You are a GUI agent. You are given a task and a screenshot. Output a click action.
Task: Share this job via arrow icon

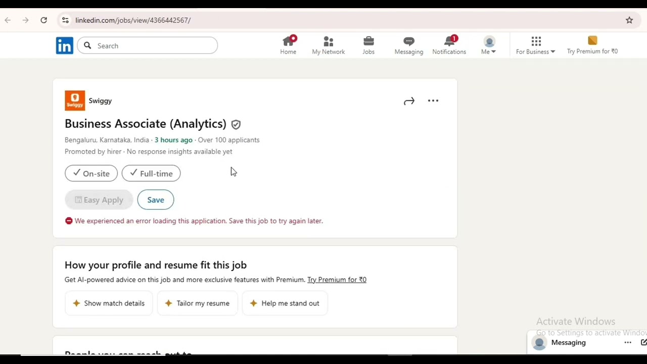409,101
